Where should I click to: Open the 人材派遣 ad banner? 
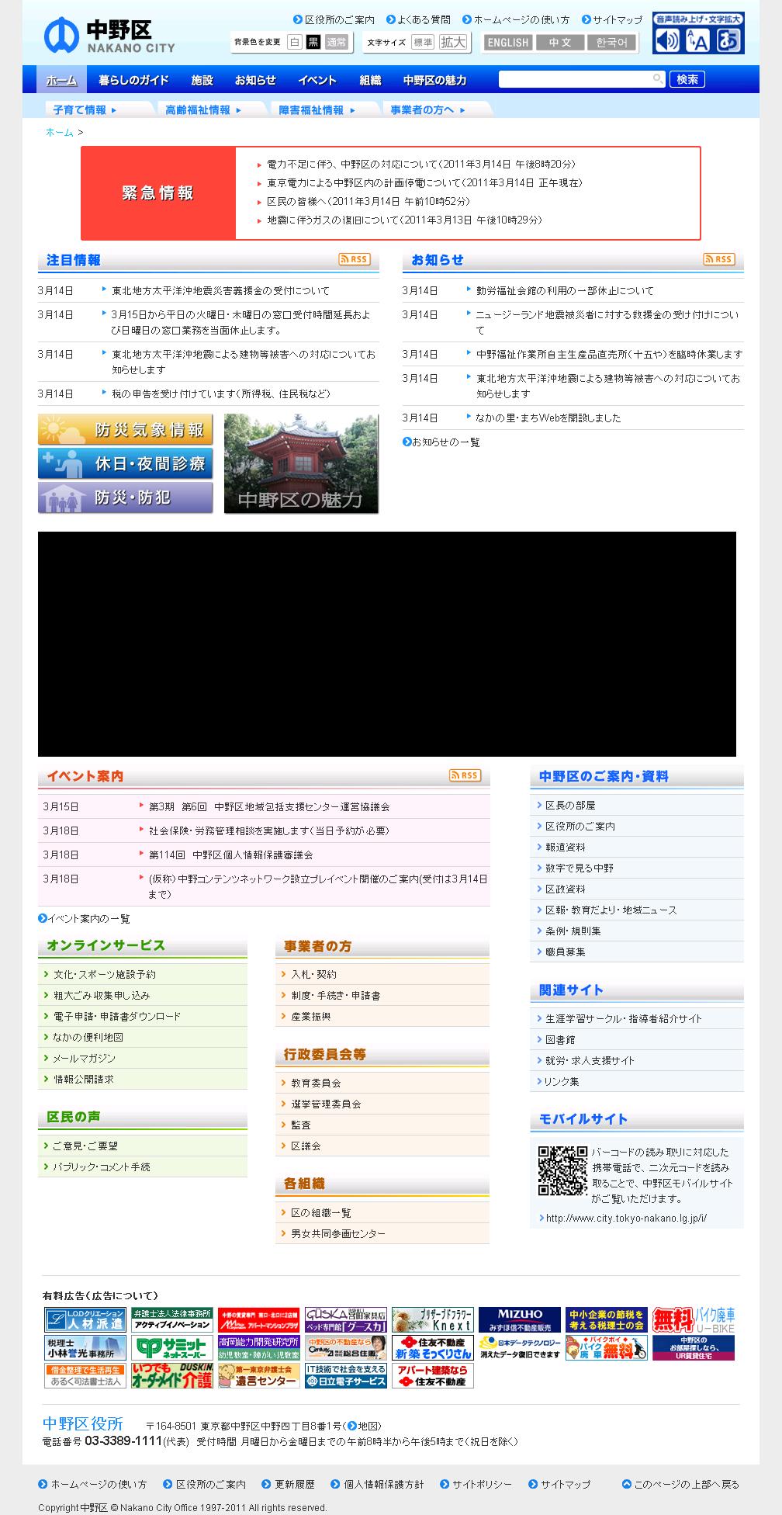coord(85,1319)
